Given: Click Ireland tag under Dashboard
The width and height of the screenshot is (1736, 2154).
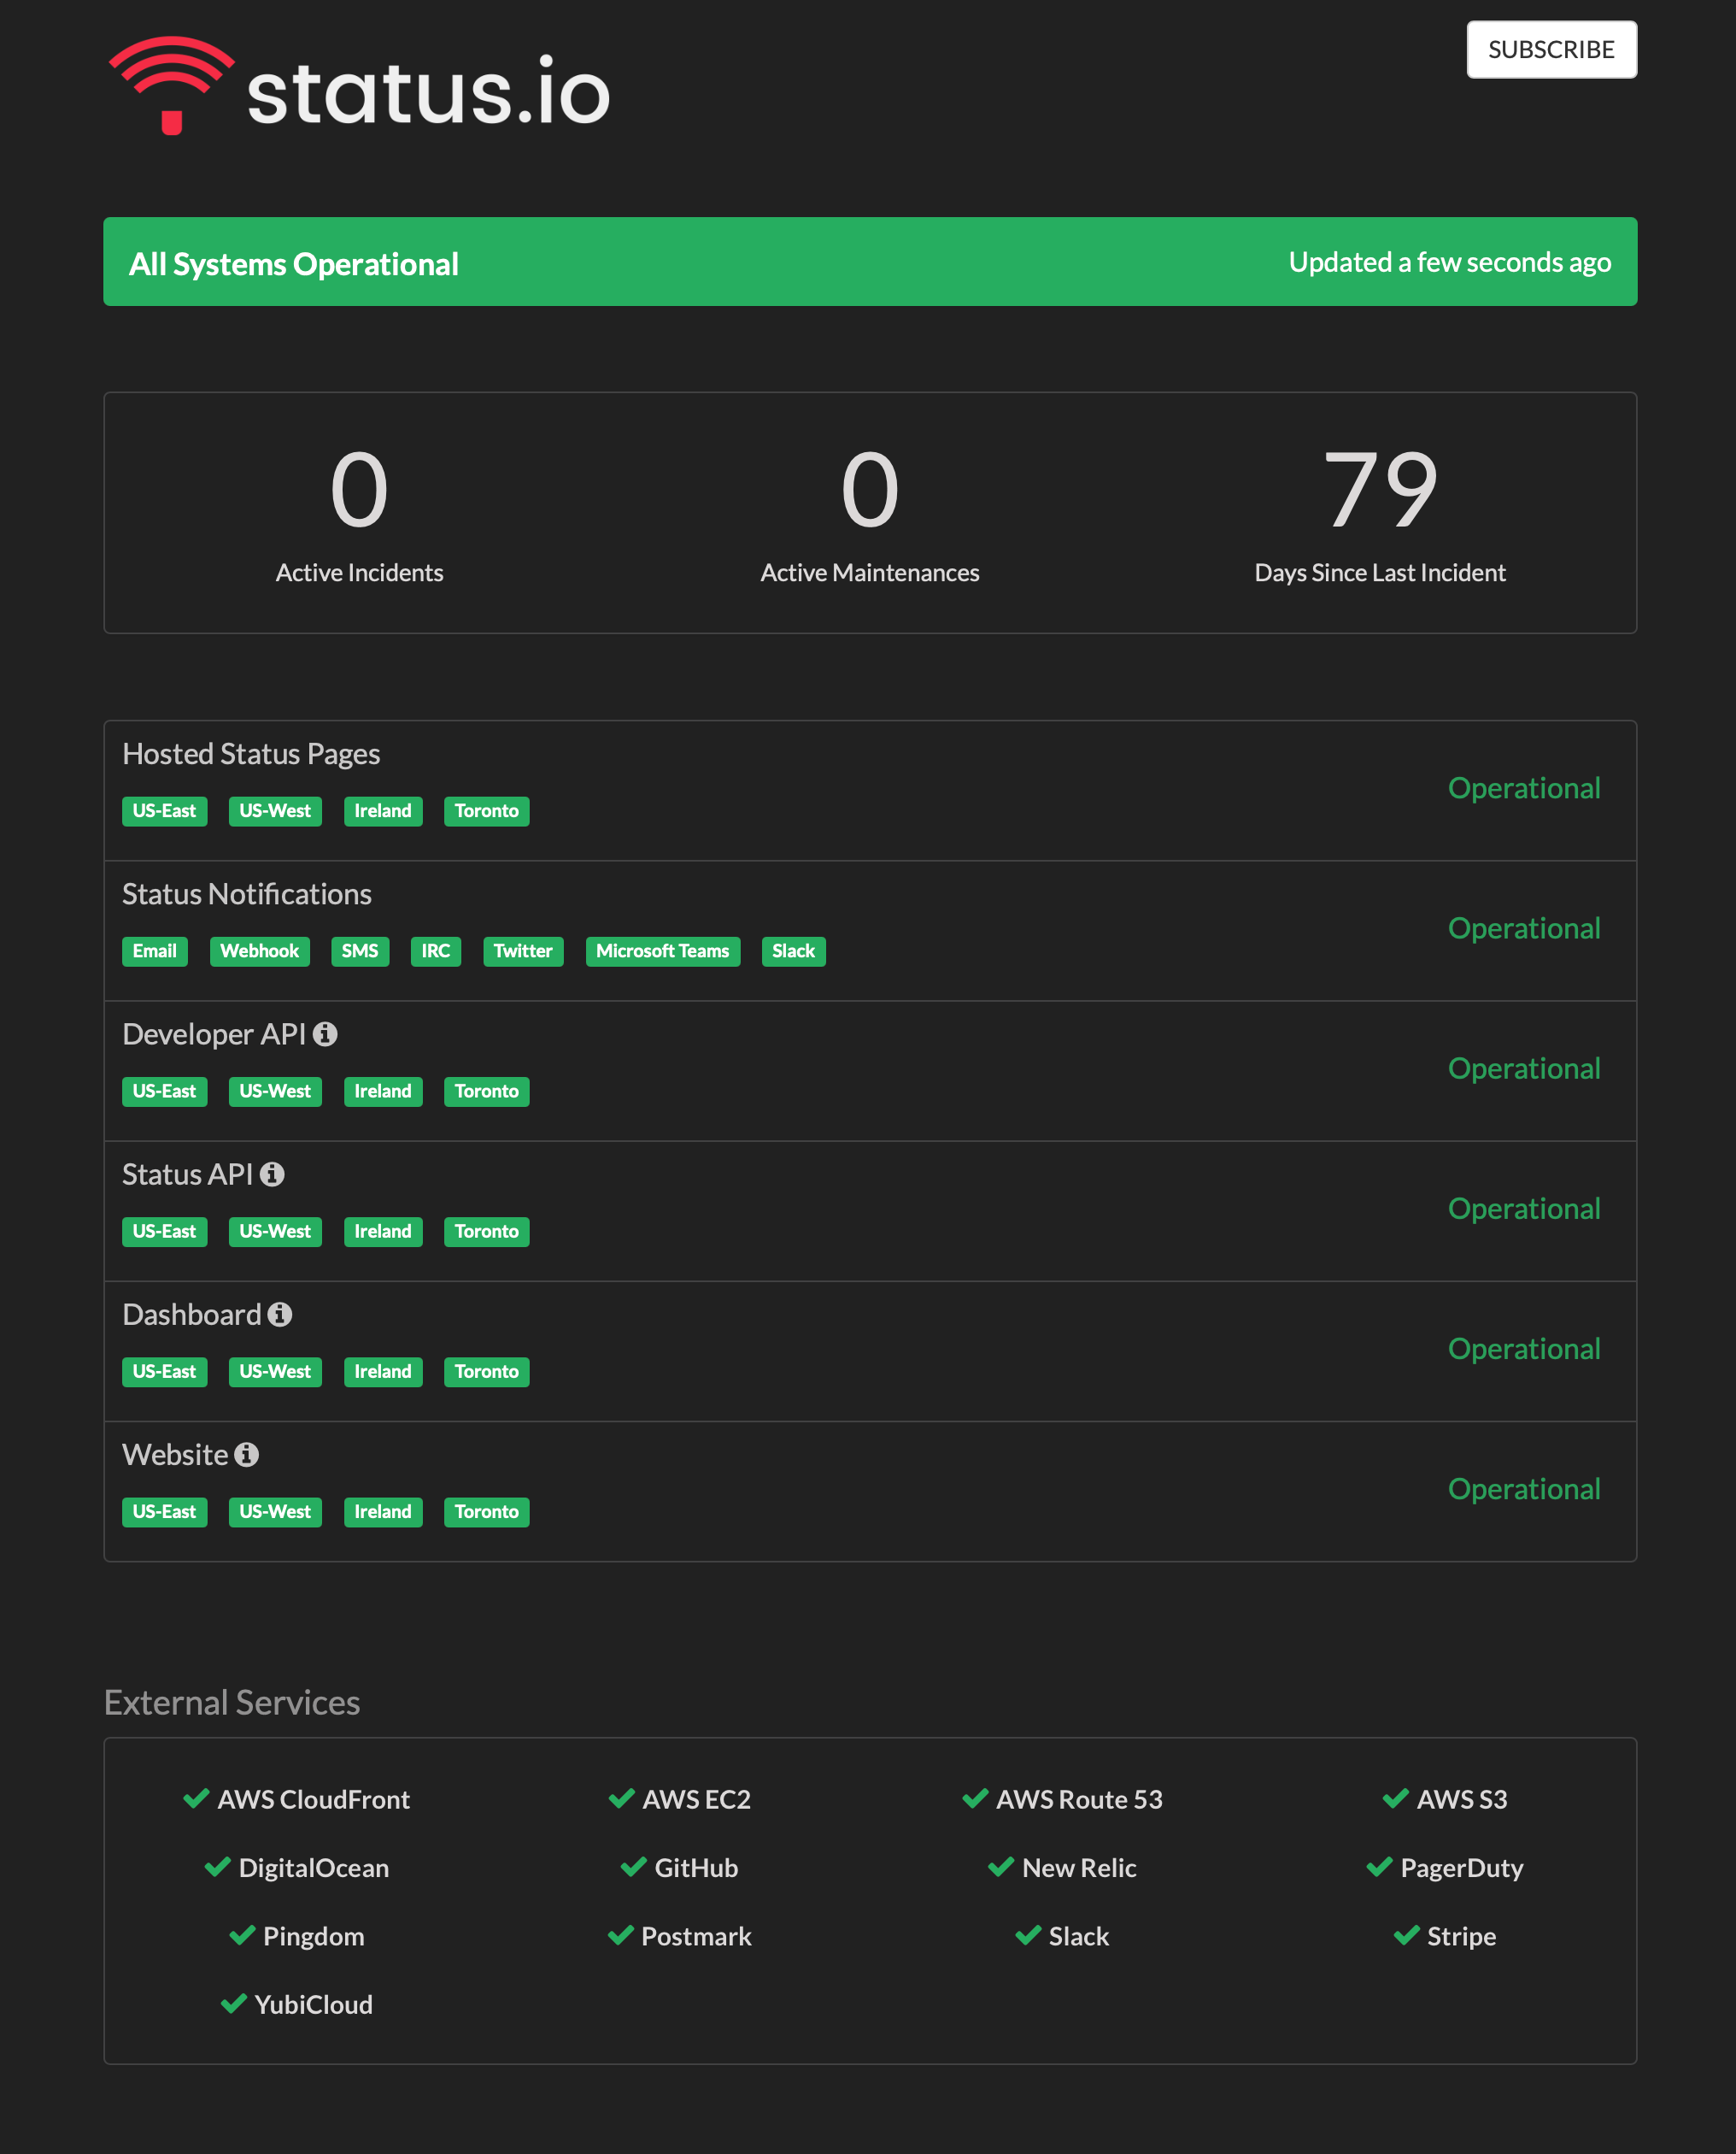Looking at the screenshot, I should (x=382, y=1371).
